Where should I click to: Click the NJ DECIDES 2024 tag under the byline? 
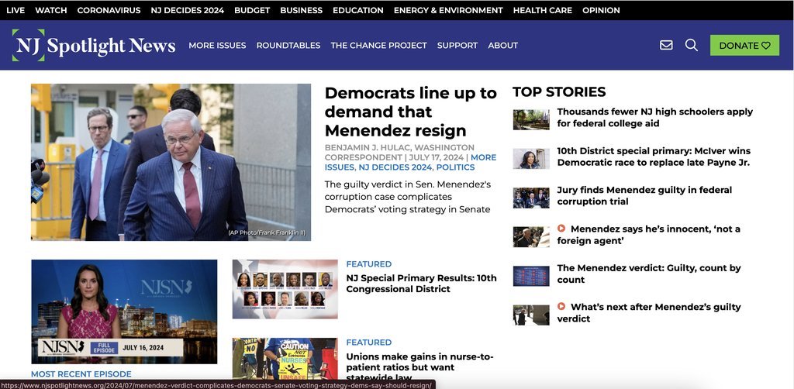395,167
